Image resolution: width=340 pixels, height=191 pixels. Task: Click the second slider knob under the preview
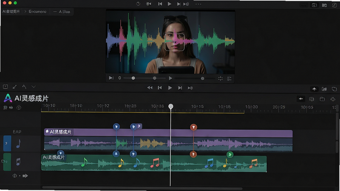coord(154,78)
